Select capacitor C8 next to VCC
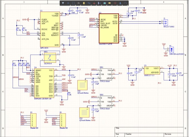 (128, 73)
